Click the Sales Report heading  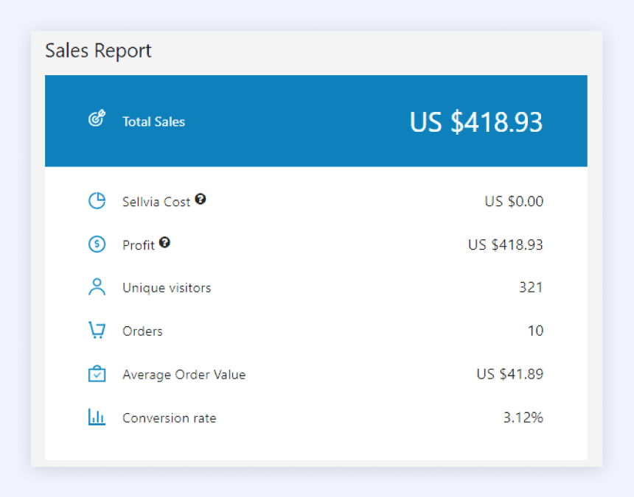pos(98,51)
